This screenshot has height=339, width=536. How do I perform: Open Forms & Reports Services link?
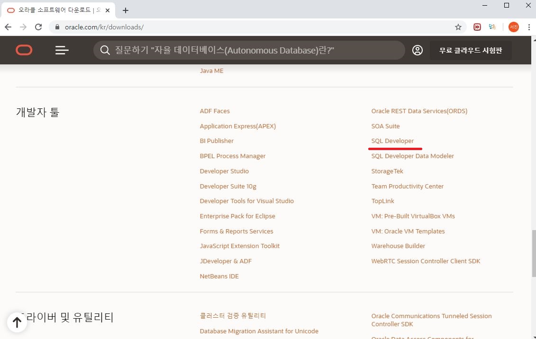(236, 231)
